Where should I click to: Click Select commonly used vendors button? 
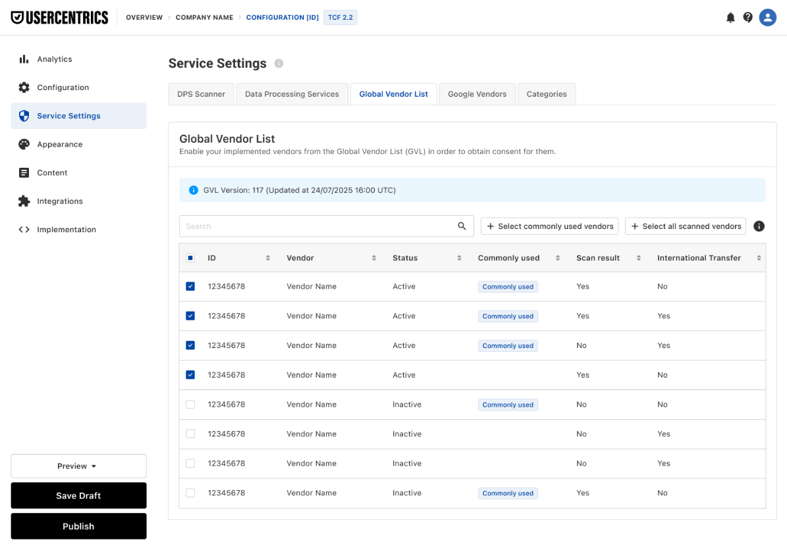tap(550, 226)
